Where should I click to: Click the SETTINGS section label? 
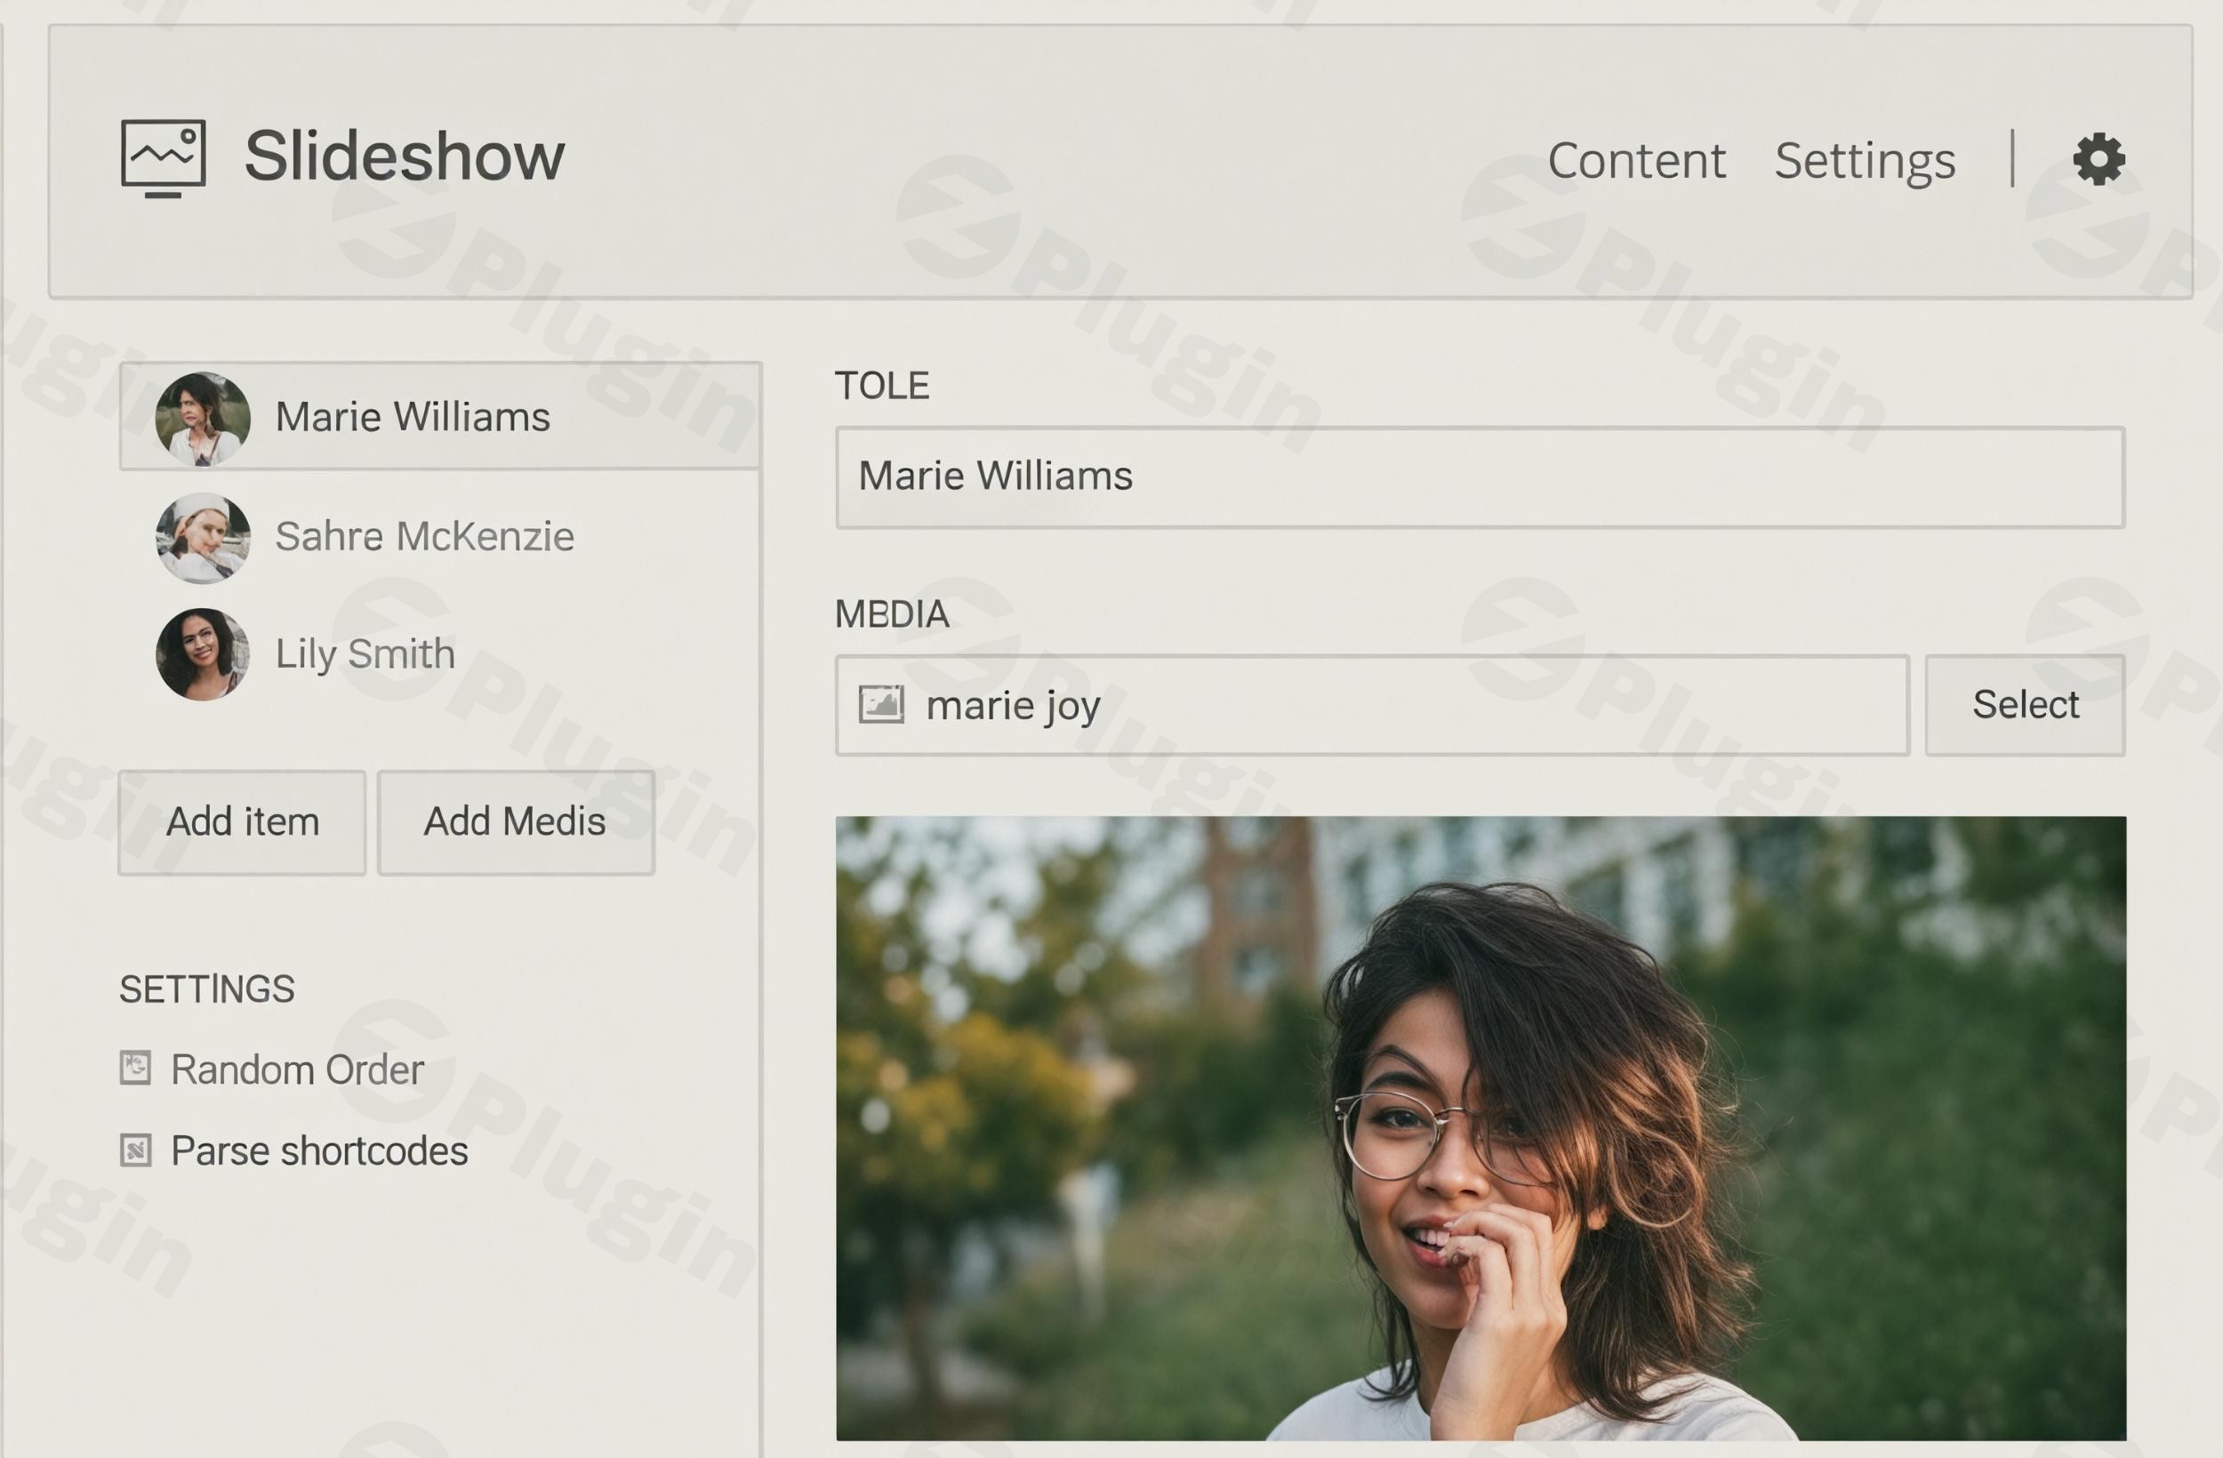[207, 990]
